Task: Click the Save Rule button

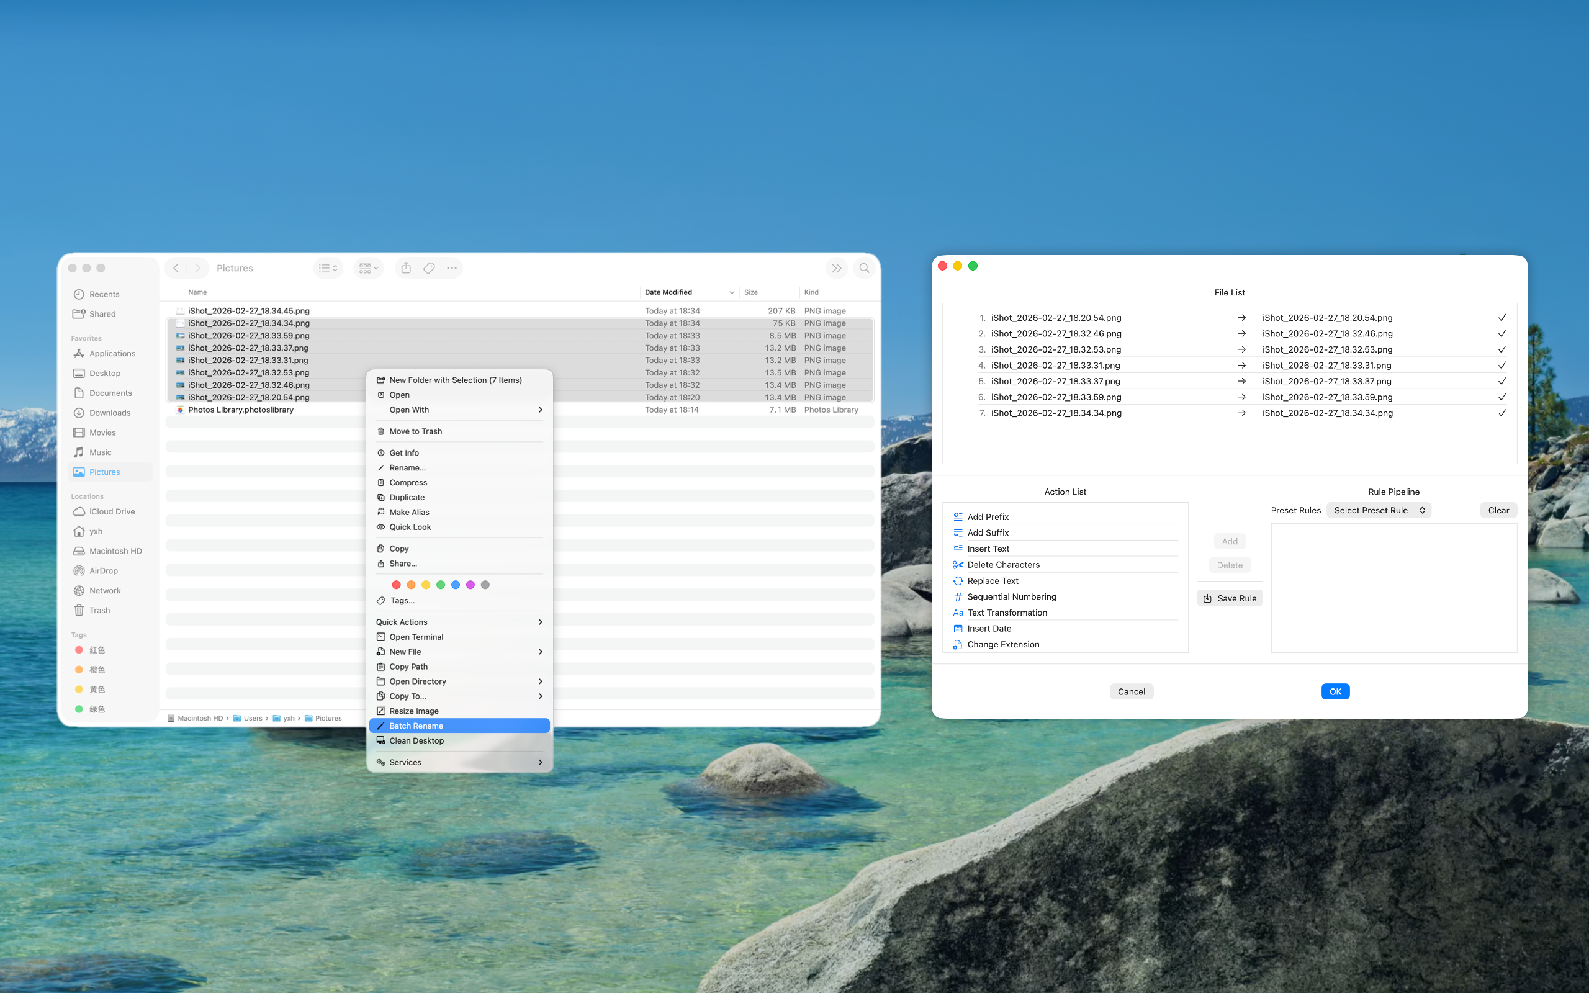Action: tap(1229, 598)
